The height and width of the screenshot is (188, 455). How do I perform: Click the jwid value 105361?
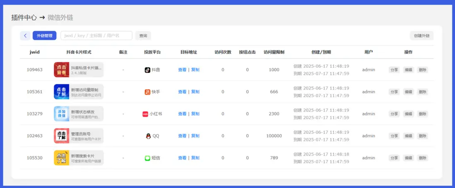34,92
